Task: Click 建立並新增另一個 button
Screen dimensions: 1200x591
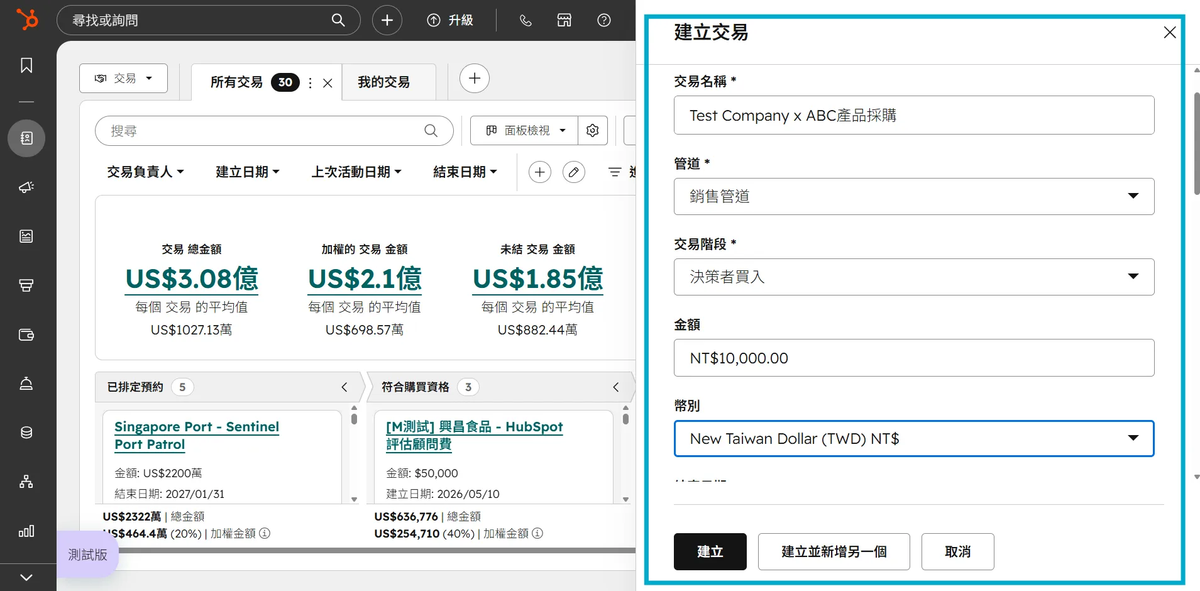Action: (x=834, y=551)
